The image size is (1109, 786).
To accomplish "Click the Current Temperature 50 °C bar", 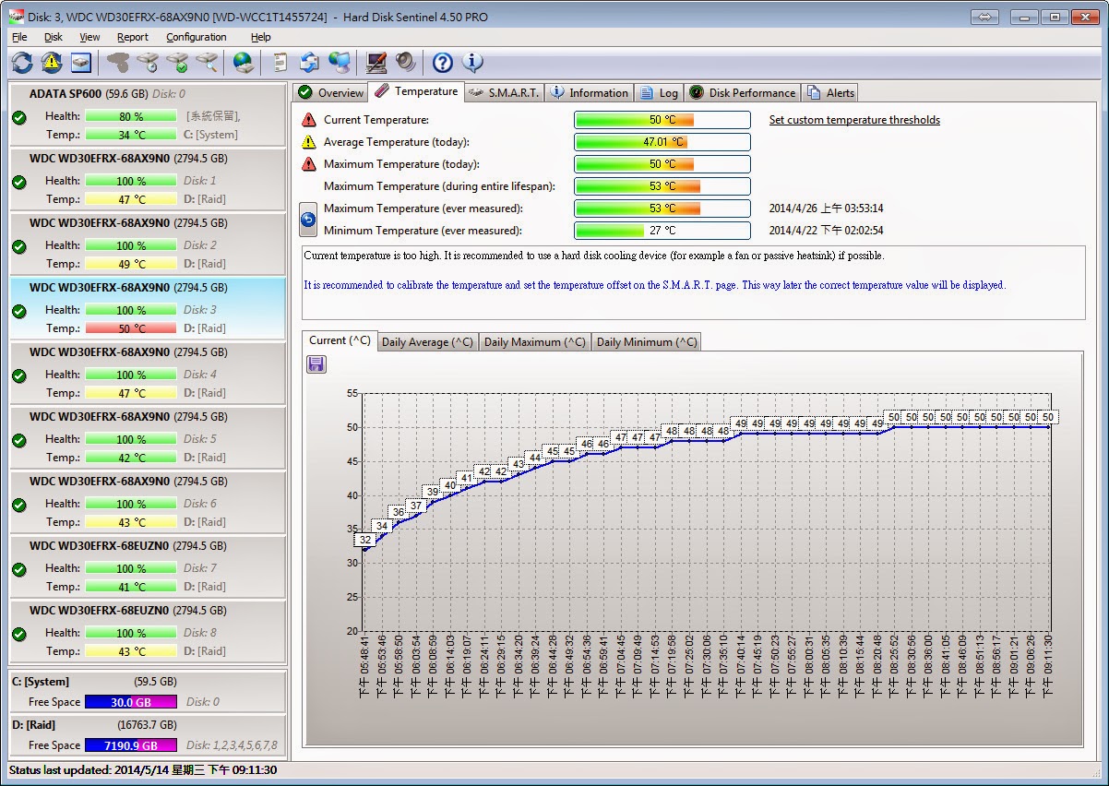I will [x=662, y=120].
